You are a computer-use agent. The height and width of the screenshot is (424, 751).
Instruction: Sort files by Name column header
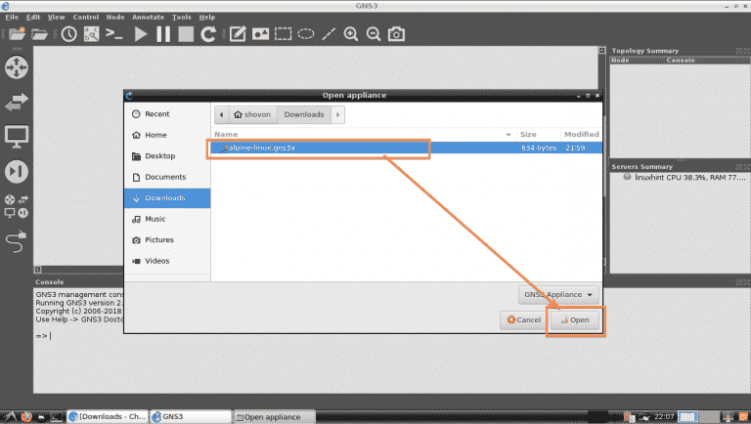pos(364,135)
